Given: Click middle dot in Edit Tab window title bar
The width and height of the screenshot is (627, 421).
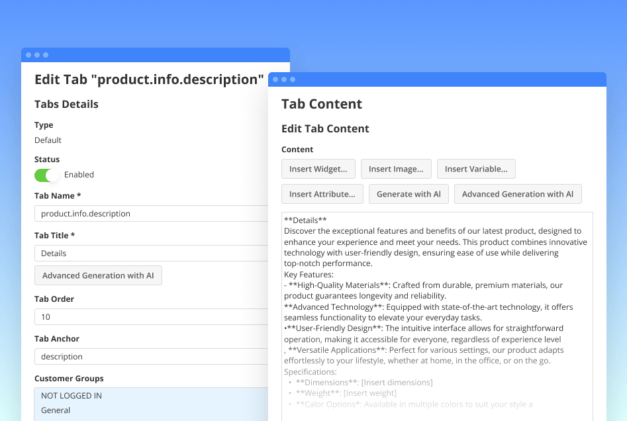Looking at the screenshot, I should (37, 55).
